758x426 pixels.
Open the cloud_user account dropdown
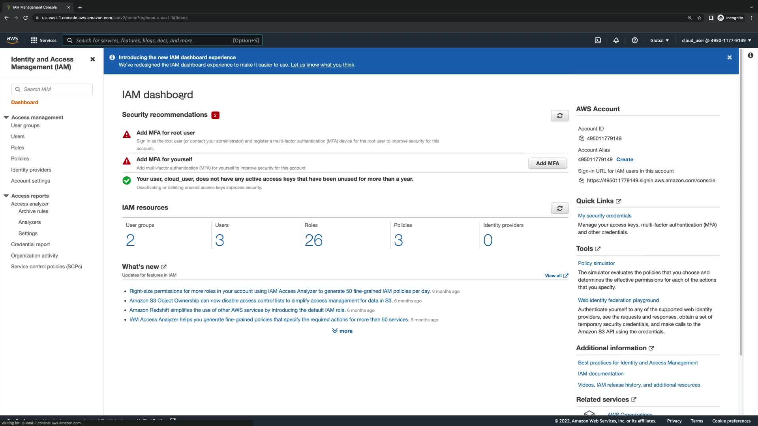coord(716,40)
